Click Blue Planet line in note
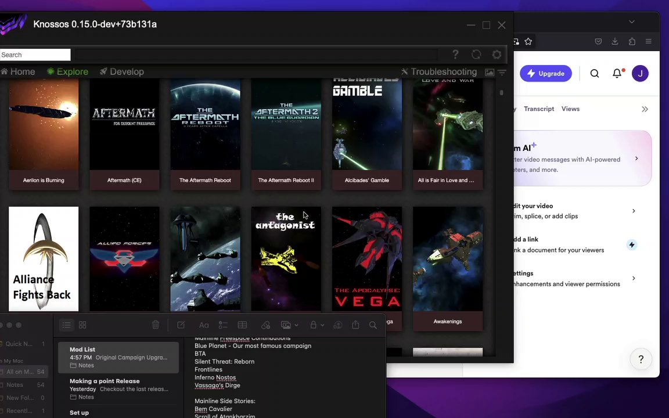 click(253, 346)
